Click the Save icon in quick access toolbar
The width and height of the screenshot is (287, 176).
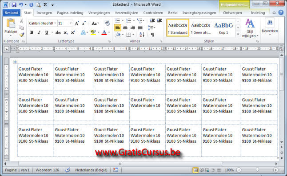coord(14,5)
